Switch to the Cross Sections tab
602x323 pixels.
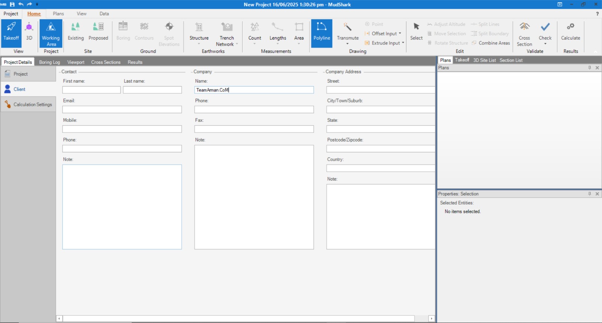[x=106, y=62]
